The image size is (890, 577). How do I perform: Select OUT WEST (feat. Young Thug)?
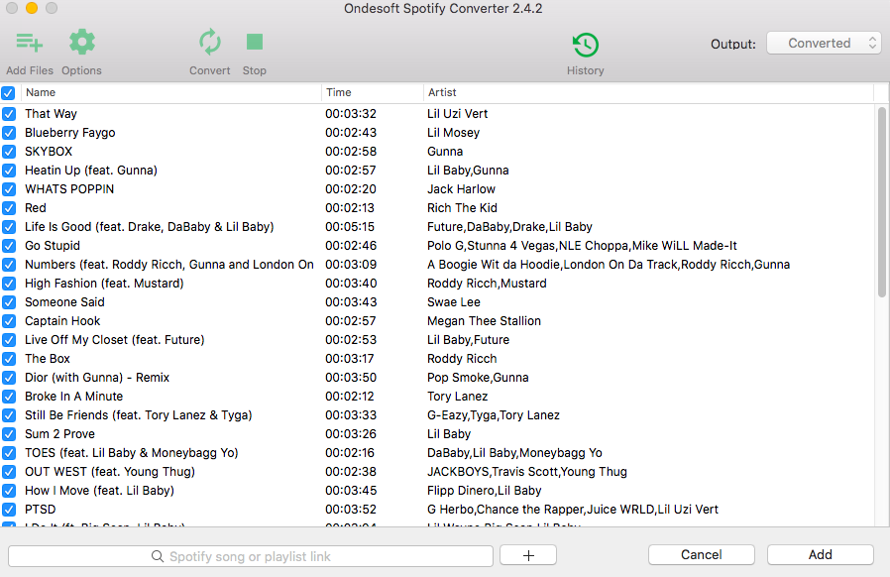(x=110, y=471)
